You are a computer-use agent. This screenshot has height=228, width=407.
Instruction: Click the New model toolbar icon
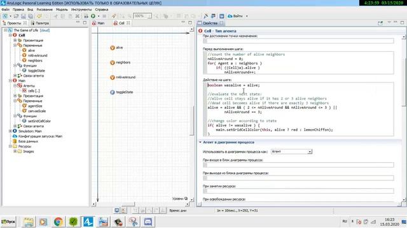[x=5, y=16]
